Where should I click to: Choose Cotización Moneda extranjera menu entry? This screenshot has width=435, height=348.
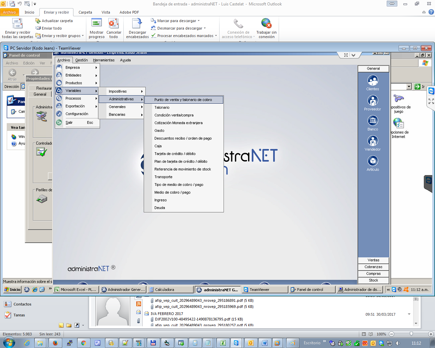click(x=178, y=123)
